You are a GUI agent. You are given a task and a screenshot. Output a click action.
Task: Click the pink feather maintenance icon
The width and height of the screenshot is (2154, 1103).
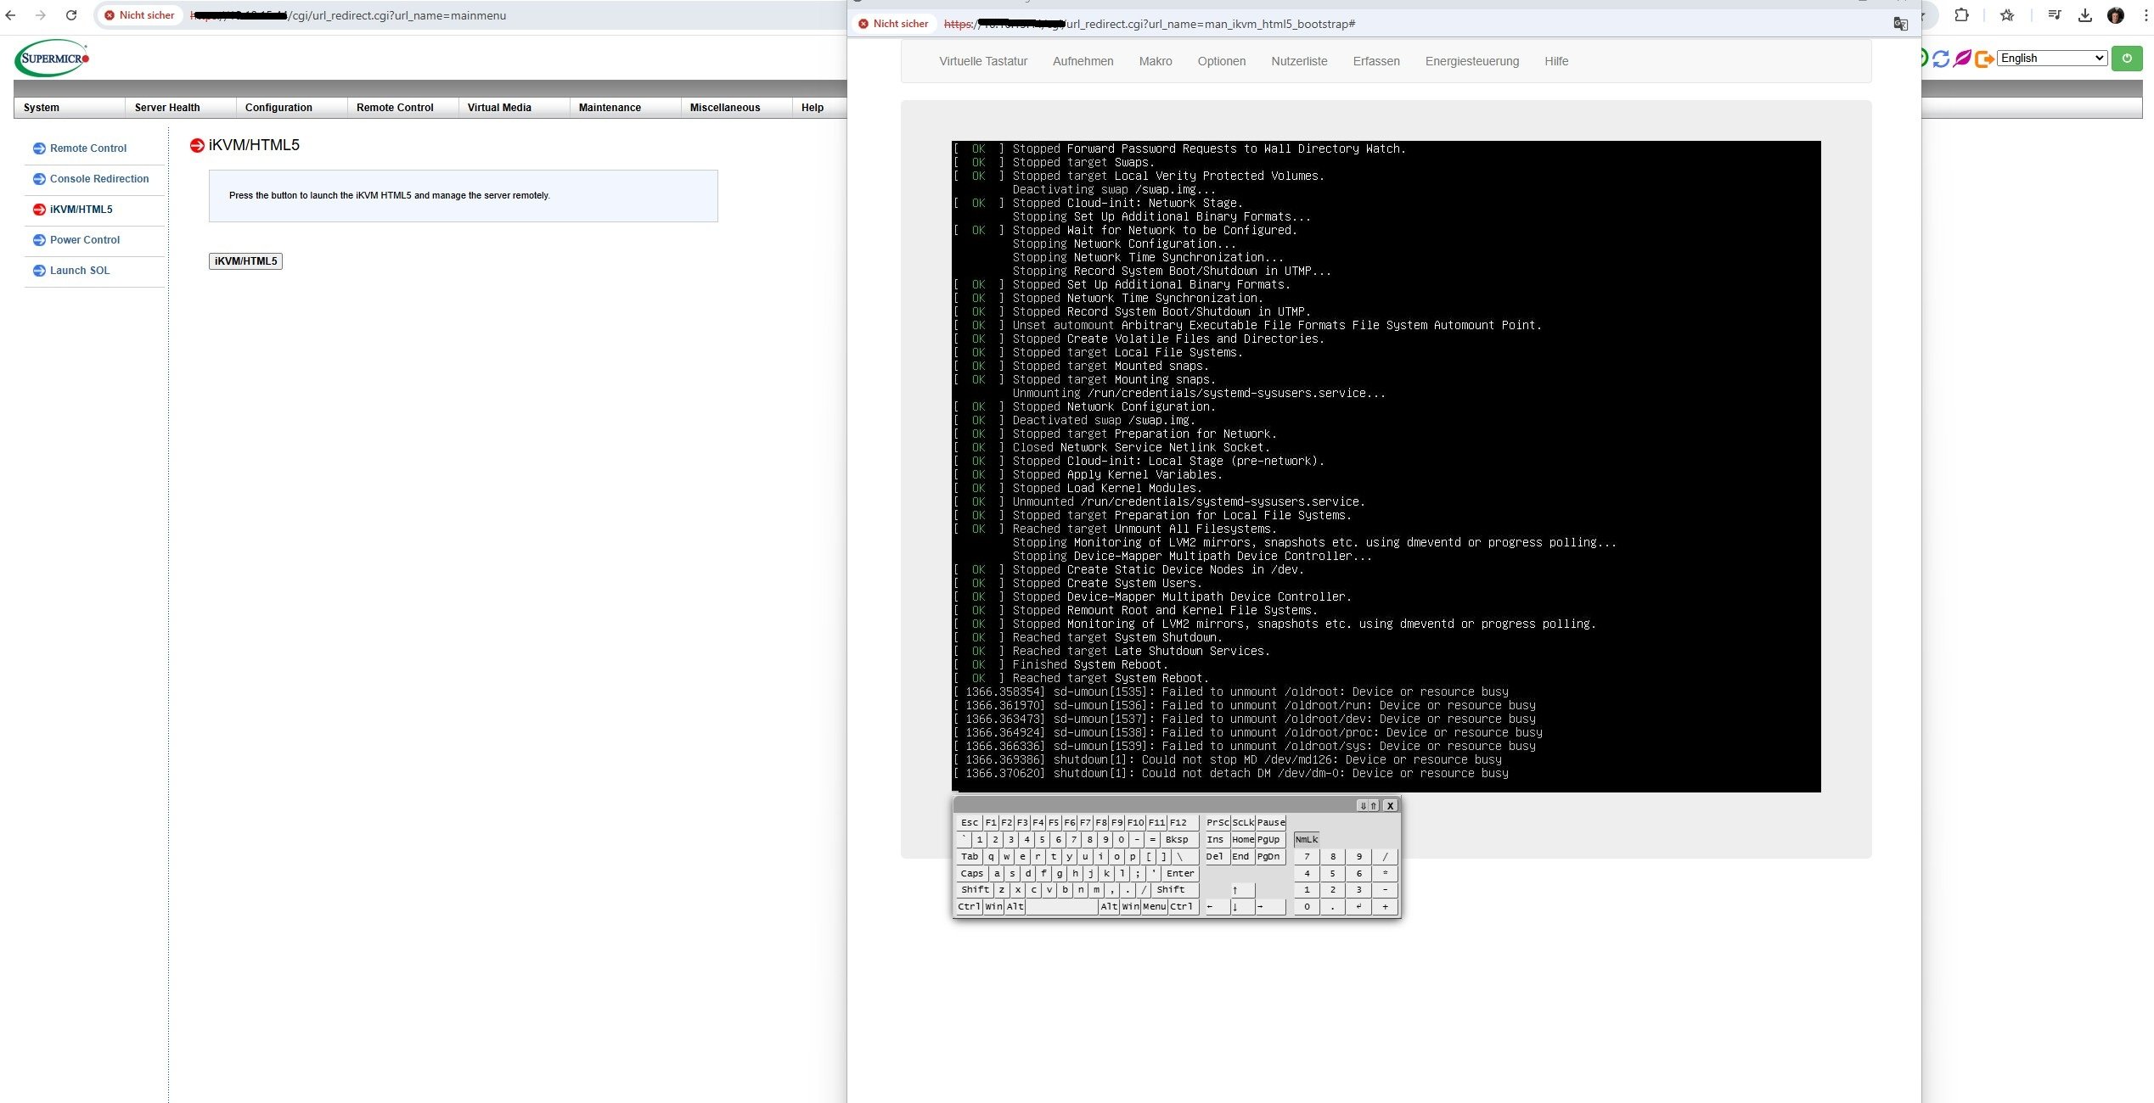click(1962, 59)
